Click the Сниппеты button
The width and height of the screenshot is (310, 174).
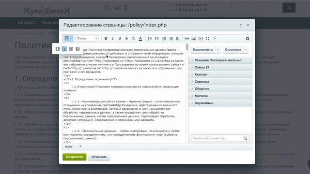coord(233,50)
